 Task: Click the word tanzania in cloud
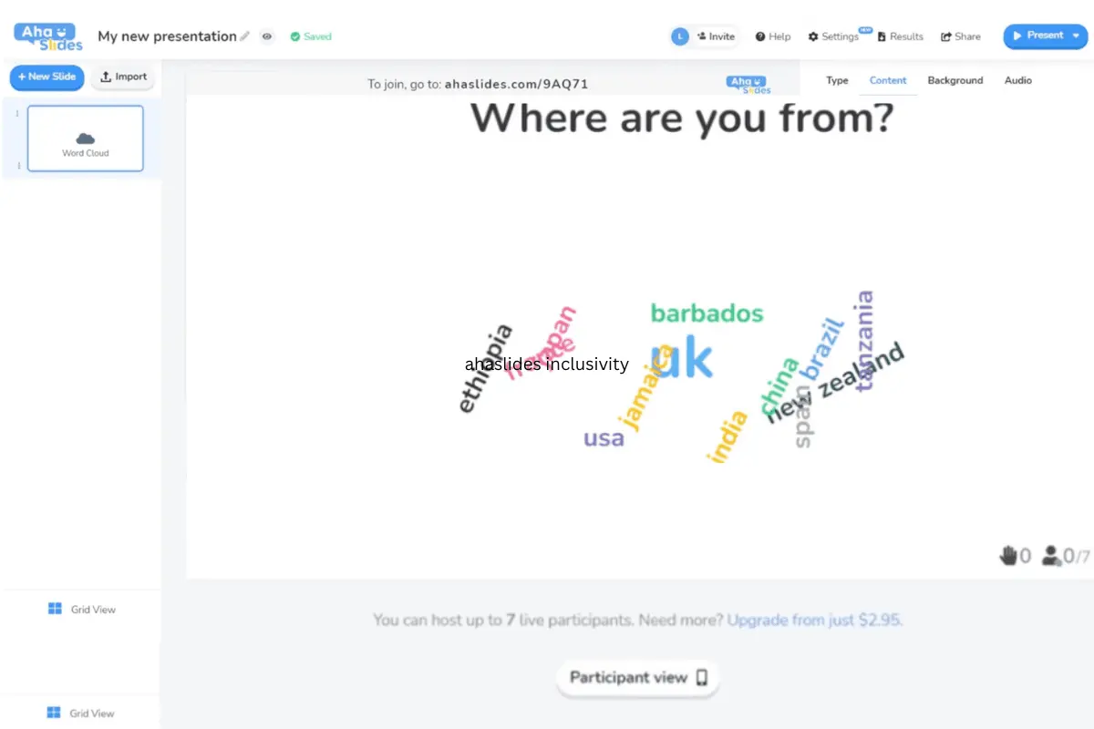click(865, 340)
